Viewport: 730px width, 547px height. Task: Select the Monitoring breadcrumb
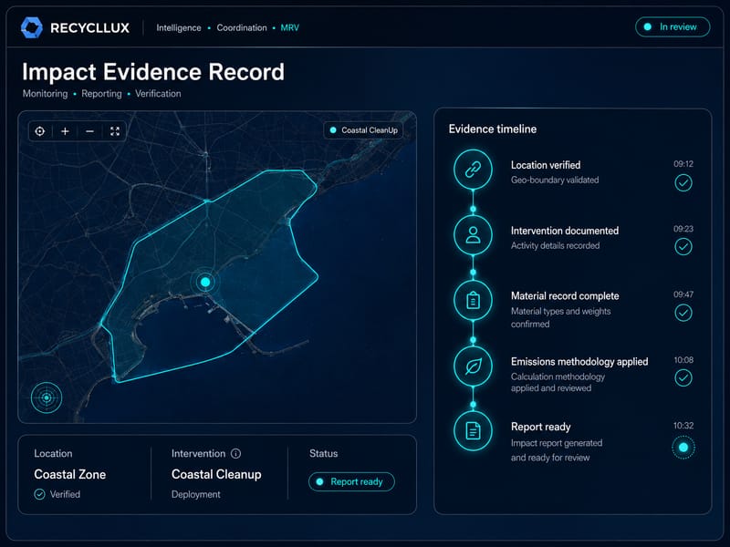[45, 94]
